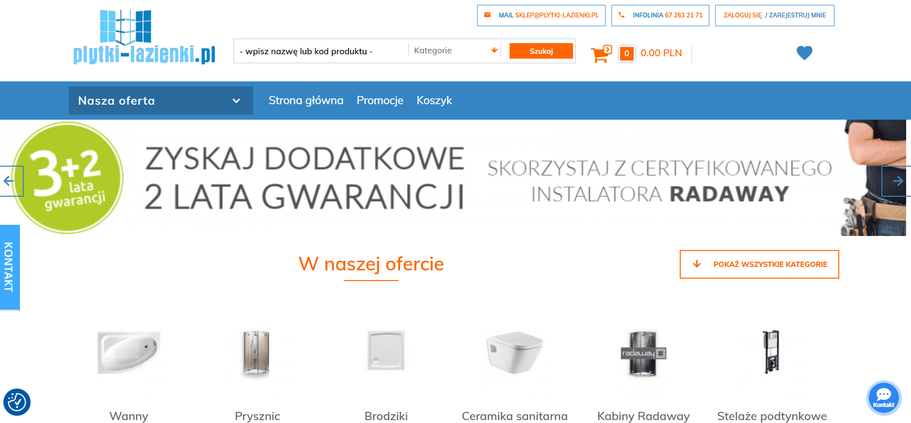Click the Szukaj search button

pos(541,51)
